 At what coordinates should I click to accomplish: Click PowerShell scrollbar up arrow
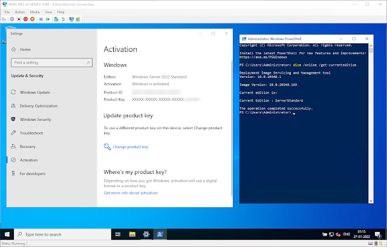[371, 46]
